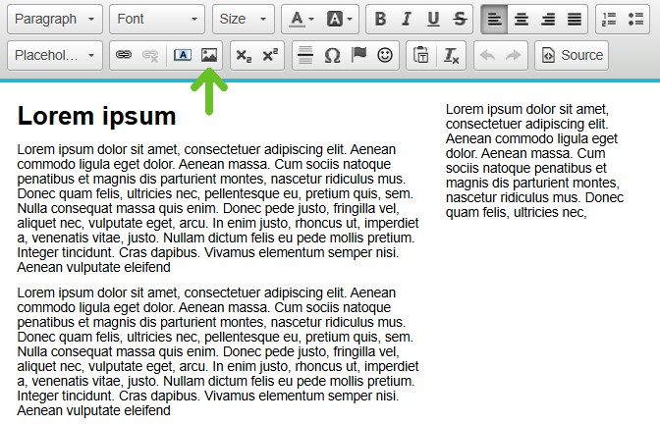Click the redo arrow
Screen dimensions: 660x424
[x=514, y=55]
